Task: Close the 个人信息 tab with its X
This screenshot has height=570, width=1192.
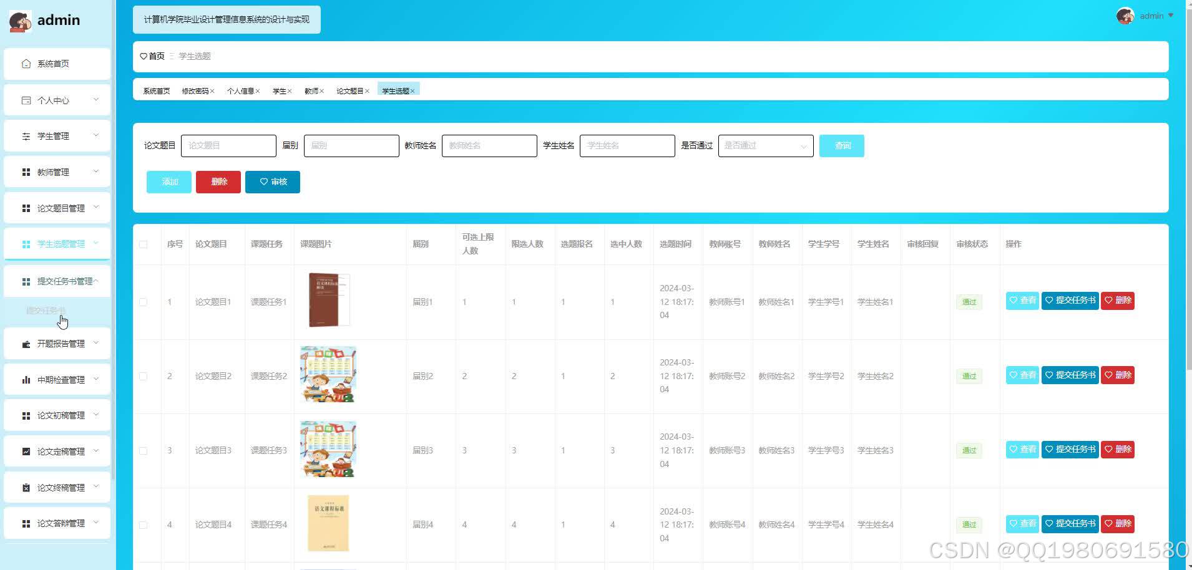Action: pos(258,91)
